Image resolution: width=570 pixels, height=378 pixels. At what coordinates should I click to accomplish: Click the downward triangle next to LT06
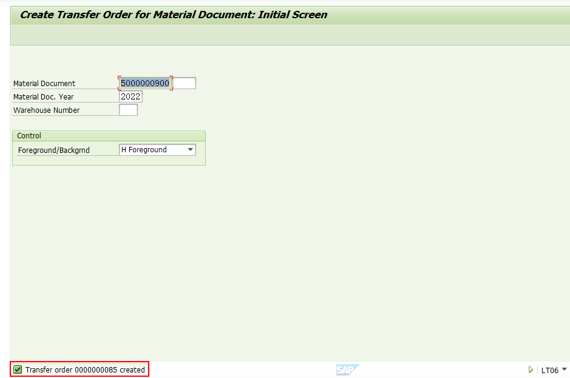(565, 370)
